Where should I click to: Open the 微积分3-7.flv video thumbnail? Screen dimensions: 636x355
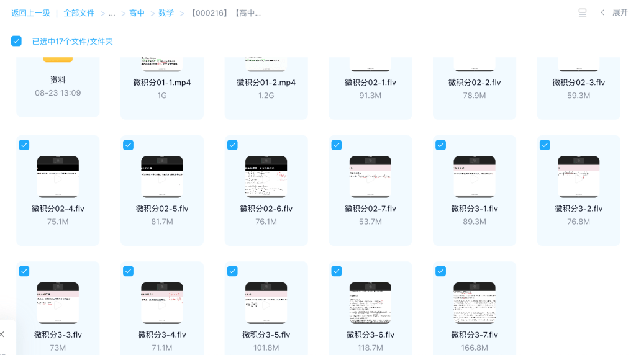pyautogui.click(x=475, y=303)
